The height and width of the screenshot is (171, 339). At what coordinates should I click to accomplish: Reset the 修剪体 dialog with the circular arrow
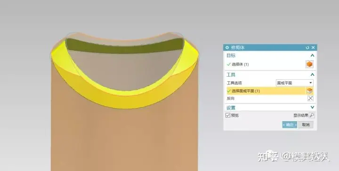(307, 47)
